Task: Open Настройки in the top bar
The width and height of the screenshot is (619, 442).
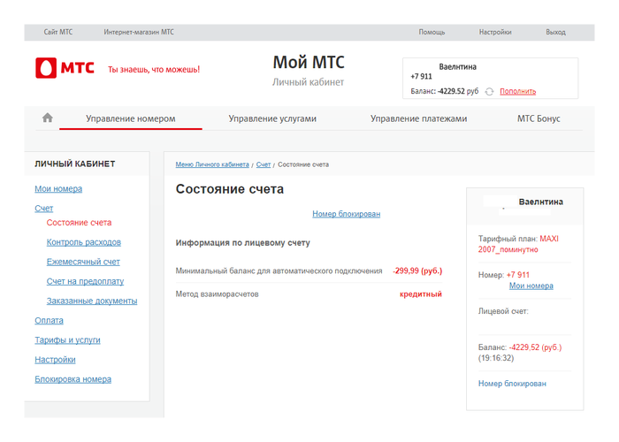Action: point(495,32)
